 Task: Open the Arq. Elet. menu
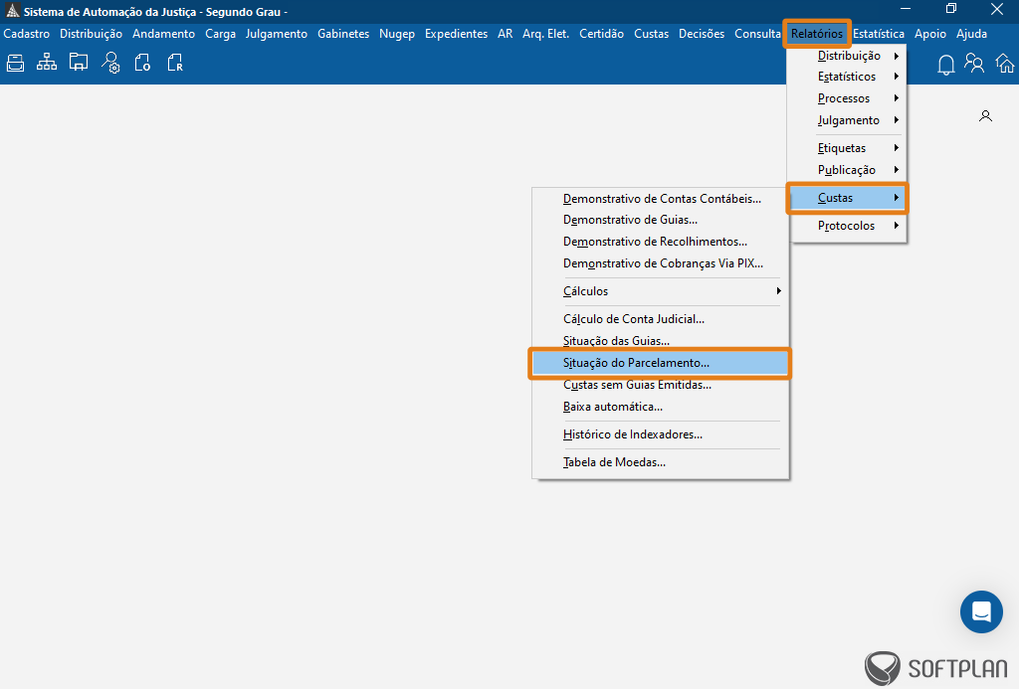546,34
